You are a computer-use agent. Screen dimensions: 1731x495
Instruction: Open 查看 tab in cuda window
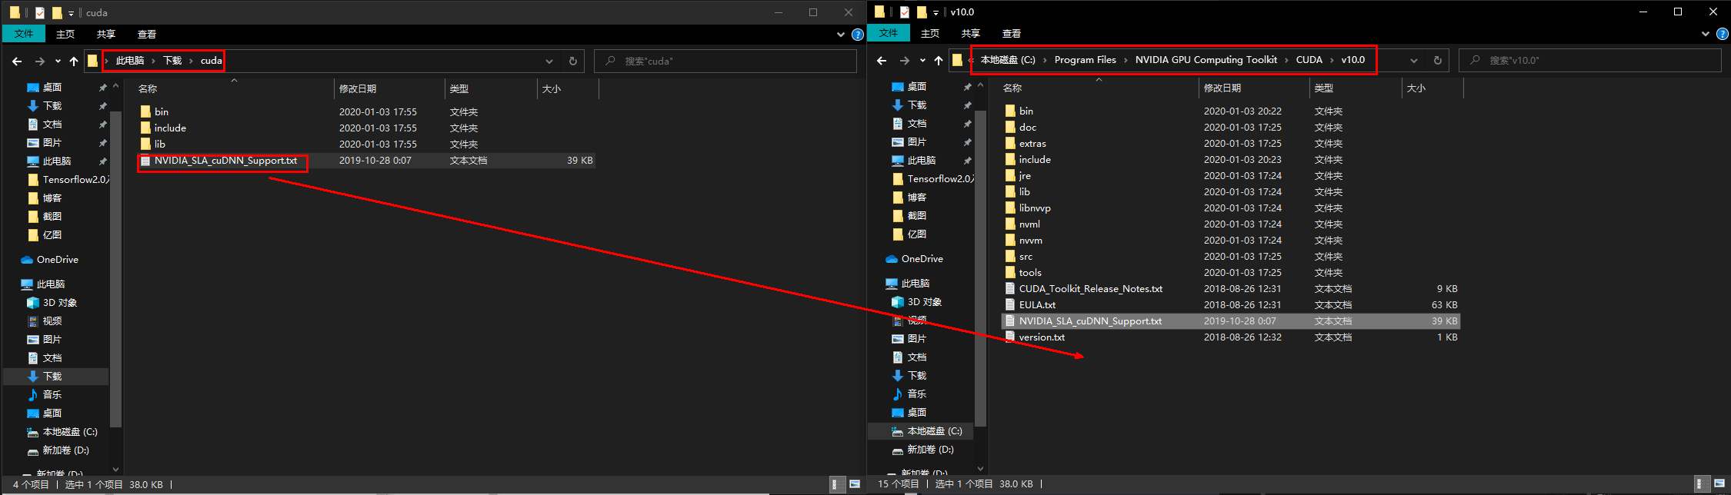(147, 34)
